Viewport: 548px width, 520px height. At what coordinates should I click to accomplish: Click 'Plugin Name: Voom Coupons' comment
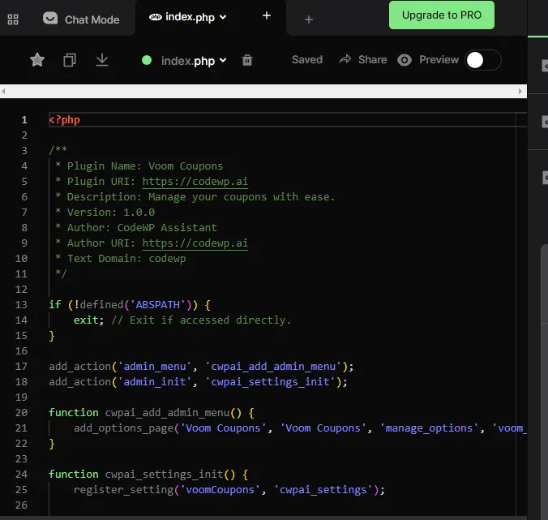[x=145, y=165]
